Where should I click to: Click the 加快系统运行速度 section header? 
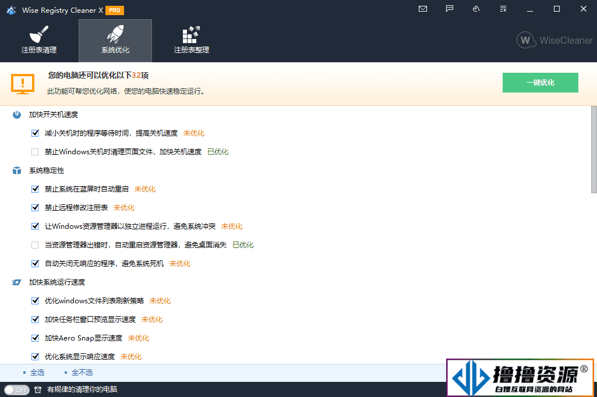[57, 282]
